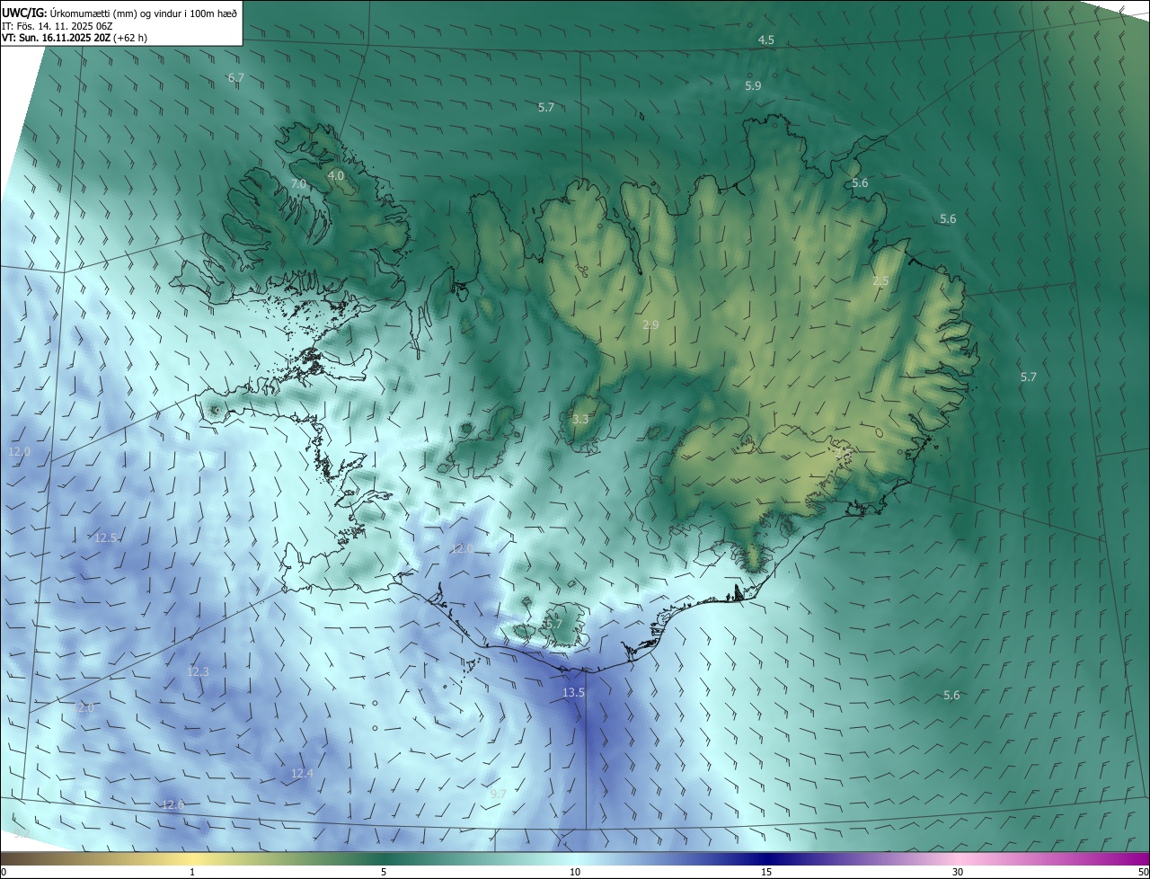Select the 12.4 precipitation label
This screenshot has height=879, width=1150.
click(x=303, y=773)
